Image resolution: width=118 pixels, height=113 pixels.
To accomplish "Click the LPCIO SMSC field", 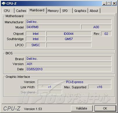I will point(36,45).
